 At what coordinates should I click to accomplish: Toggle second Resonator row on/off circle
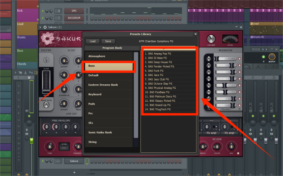(x=239, y=65)
